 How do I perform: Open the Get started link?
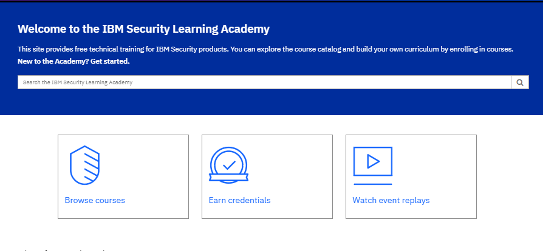point(110,61)
